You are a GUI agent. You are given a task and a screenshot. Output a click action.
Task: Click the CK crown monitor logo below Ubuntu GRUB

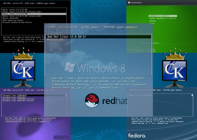(x=23, y=67)
